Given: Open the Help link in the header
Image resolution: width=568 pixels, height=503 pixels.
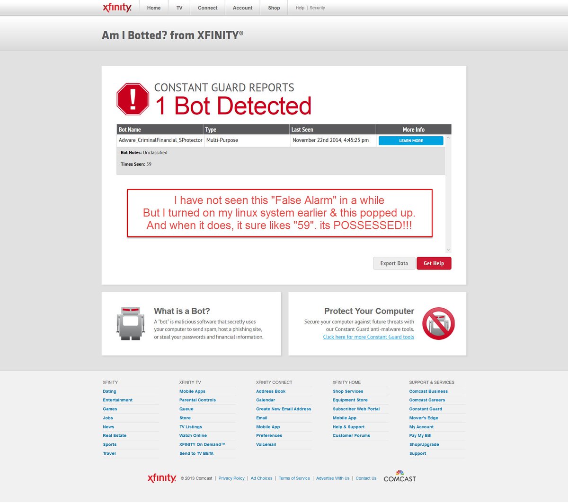Looking at the screenshot, I should pos(300,8).
